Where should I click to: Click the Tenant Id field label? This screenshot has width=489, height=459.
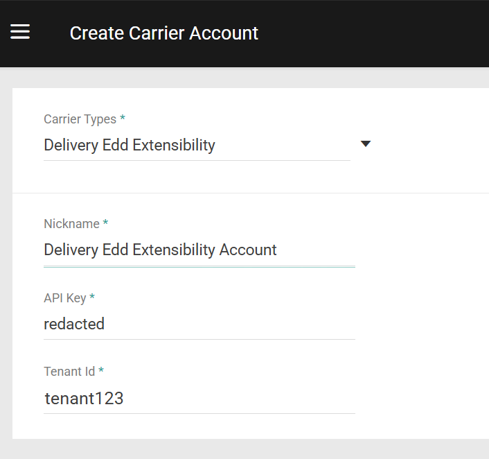tap(69, 372)
